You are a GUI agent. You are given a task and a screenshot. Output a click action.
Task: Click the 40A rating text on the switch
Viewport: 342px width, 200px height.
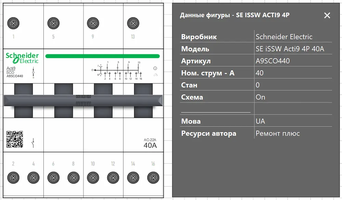click(x=150, y=145)
